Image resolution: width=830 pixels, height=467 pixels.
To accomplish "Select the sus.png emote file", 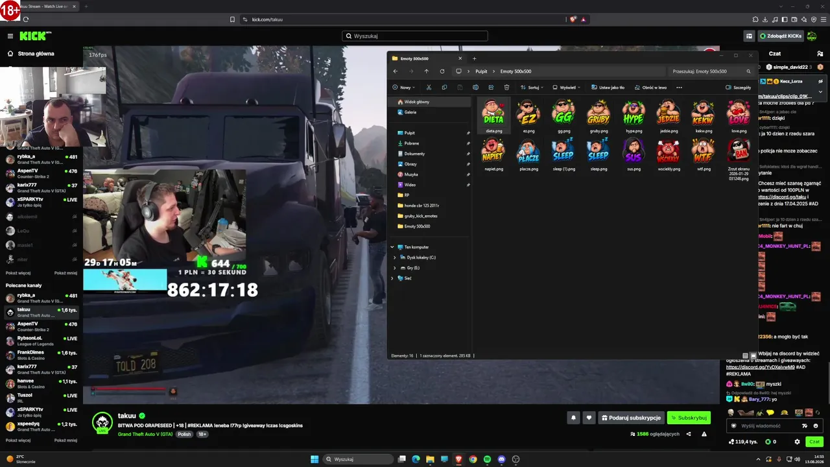I will tap(634, 154).
